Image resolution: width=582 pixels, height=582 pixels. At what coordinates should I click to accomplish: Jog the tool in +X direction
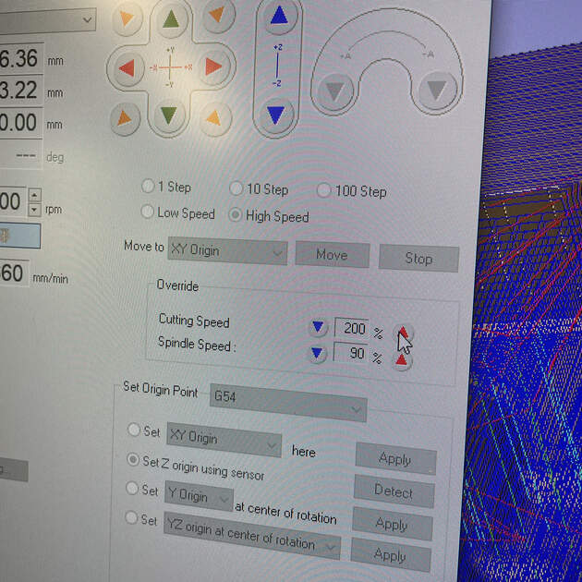click(x=213, y=67)
